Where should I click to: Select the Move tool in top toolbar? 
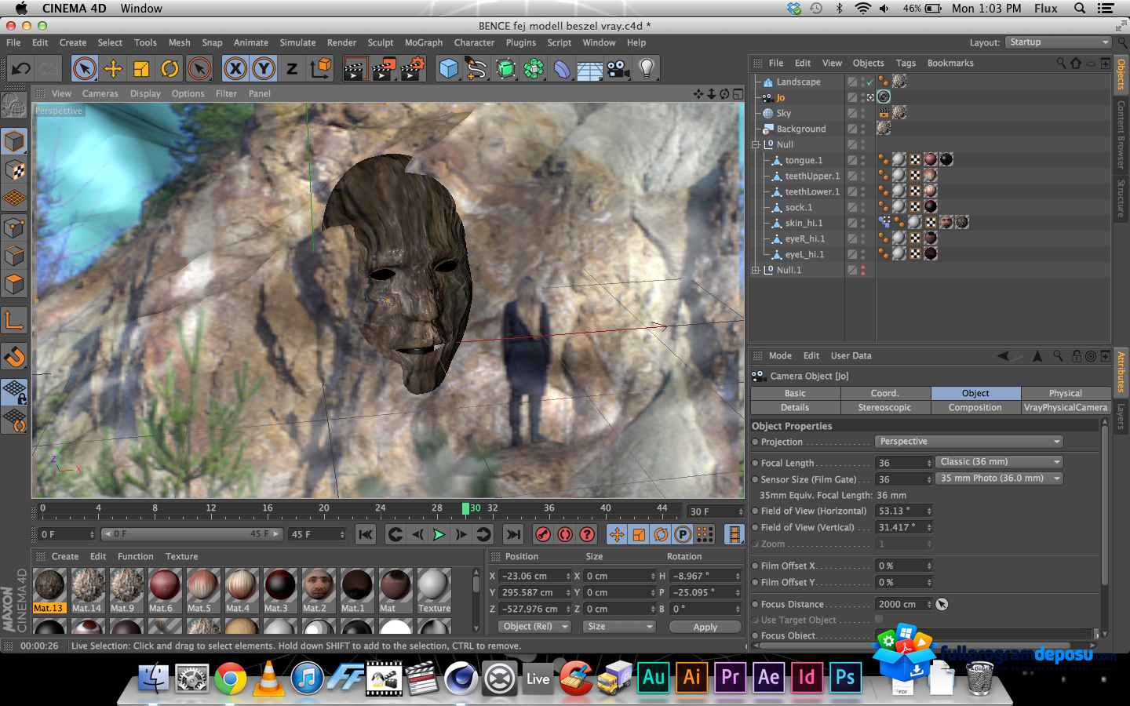pyautogui.click(x=113, y=69)
